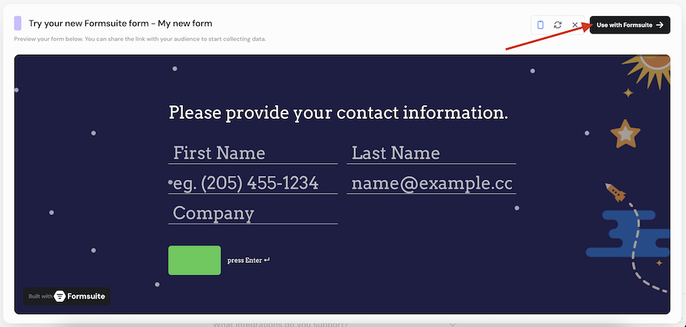The image size is (686, 327).
Task: Click the rocket illustration on the form
Action: (x=615, y=191)
